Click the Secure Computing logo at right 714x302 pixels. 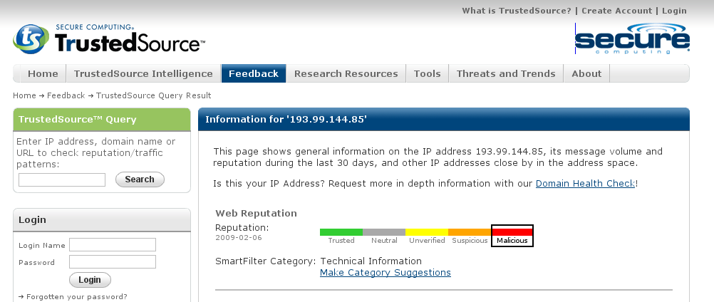[x=632, y=38]
